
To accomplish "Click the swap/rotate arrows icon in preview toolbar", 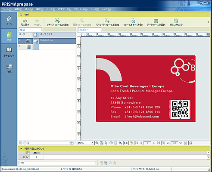I will [x=120, y=143].
